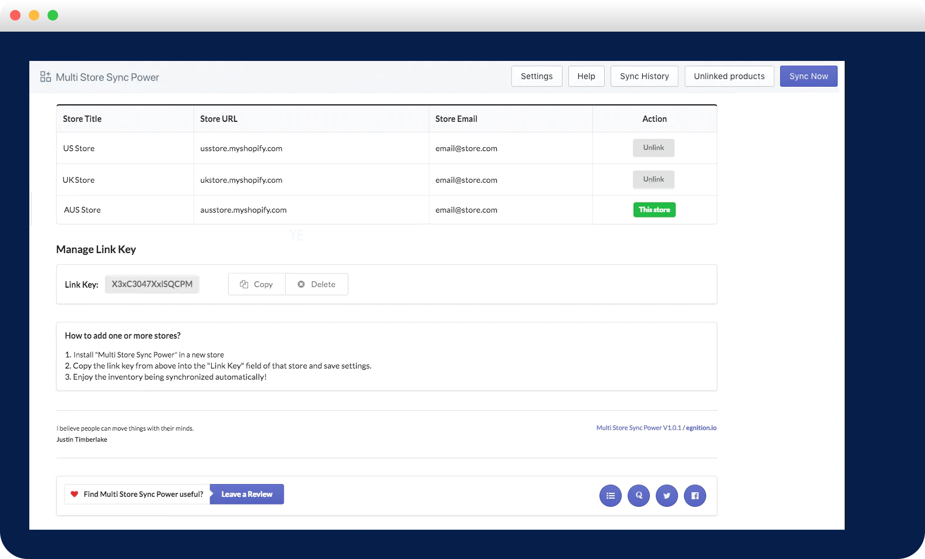The image size is (925, 559).
Task: Open the Help section
Action: [x=586, y=76]
